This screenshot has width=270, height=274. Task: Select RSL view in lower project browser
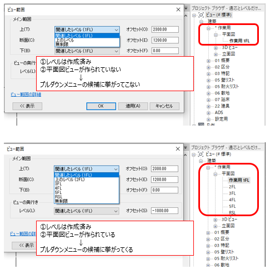(x=232, y=213)
